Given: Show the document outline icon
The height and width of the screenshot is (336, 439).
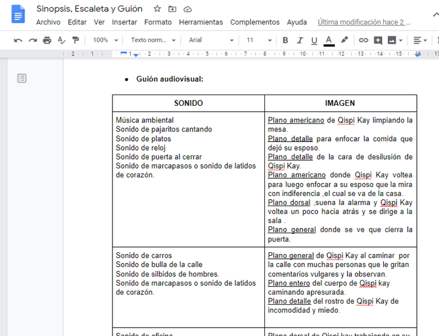Looking at the screenshot, I should pyautogui.click(x=22, y=78).
